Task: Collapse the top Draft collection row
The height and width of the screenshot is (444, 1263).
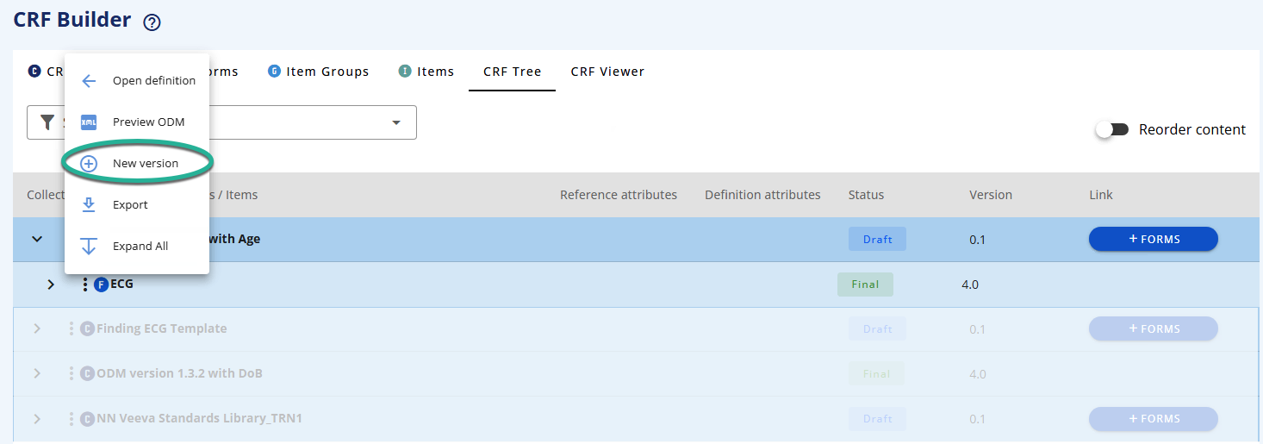Action: click(x=37, y=239)
